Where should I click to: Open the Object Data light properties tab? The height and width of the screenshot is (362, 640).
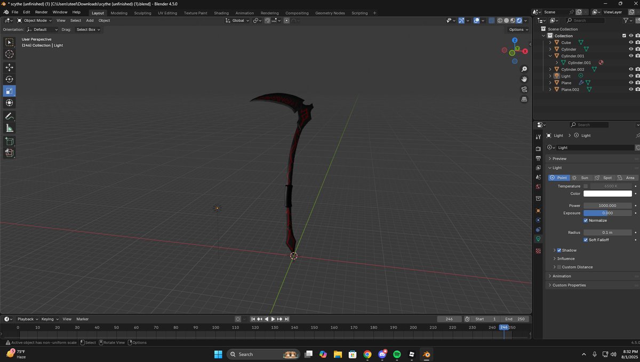[x=538, y=239]
